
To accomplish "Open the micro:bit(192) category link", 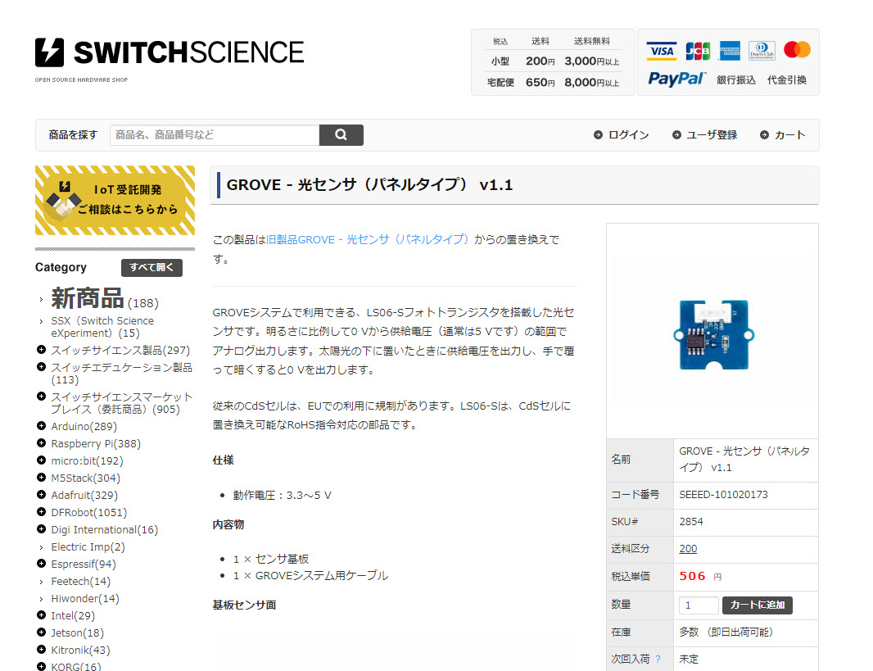I will [x=87, y=461].
